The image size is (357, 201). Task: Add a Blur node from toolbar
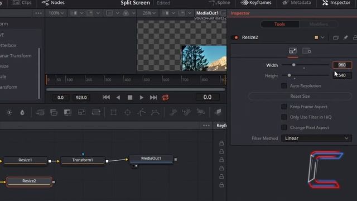click(22, 112)
